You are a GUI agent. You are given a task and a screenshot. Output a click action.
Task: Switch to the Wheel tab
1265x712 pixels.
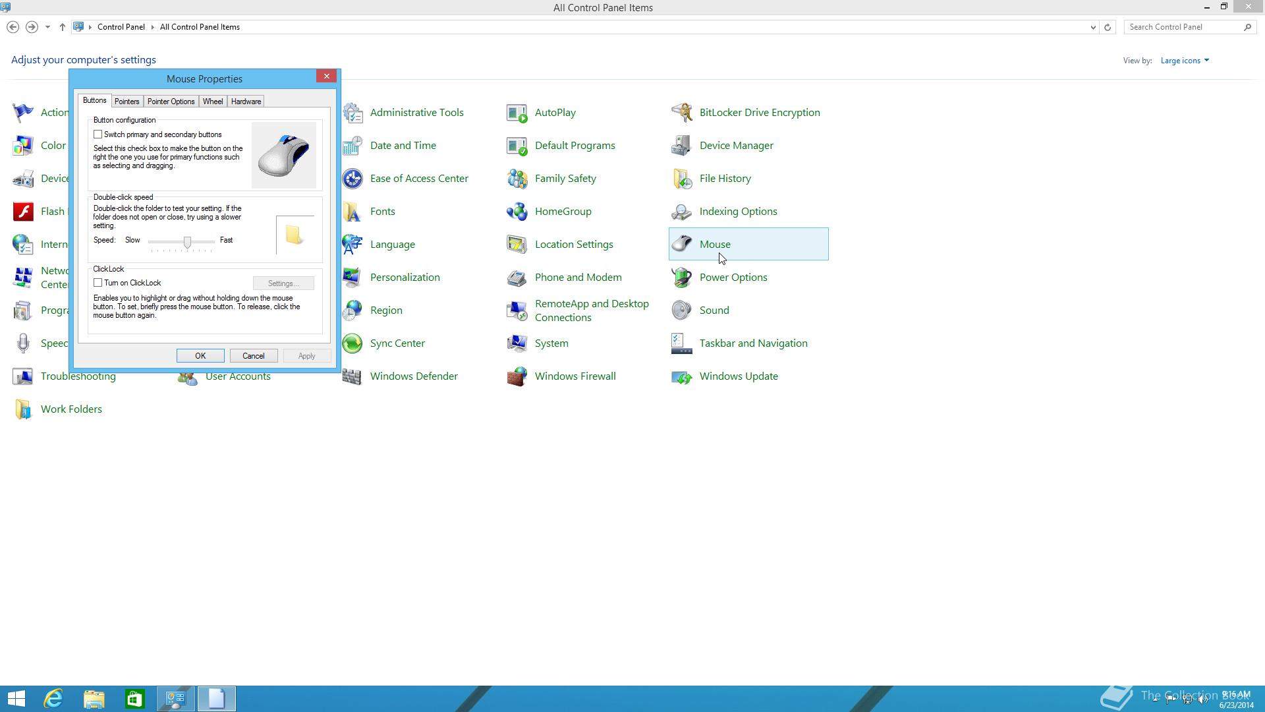[213, 102]
